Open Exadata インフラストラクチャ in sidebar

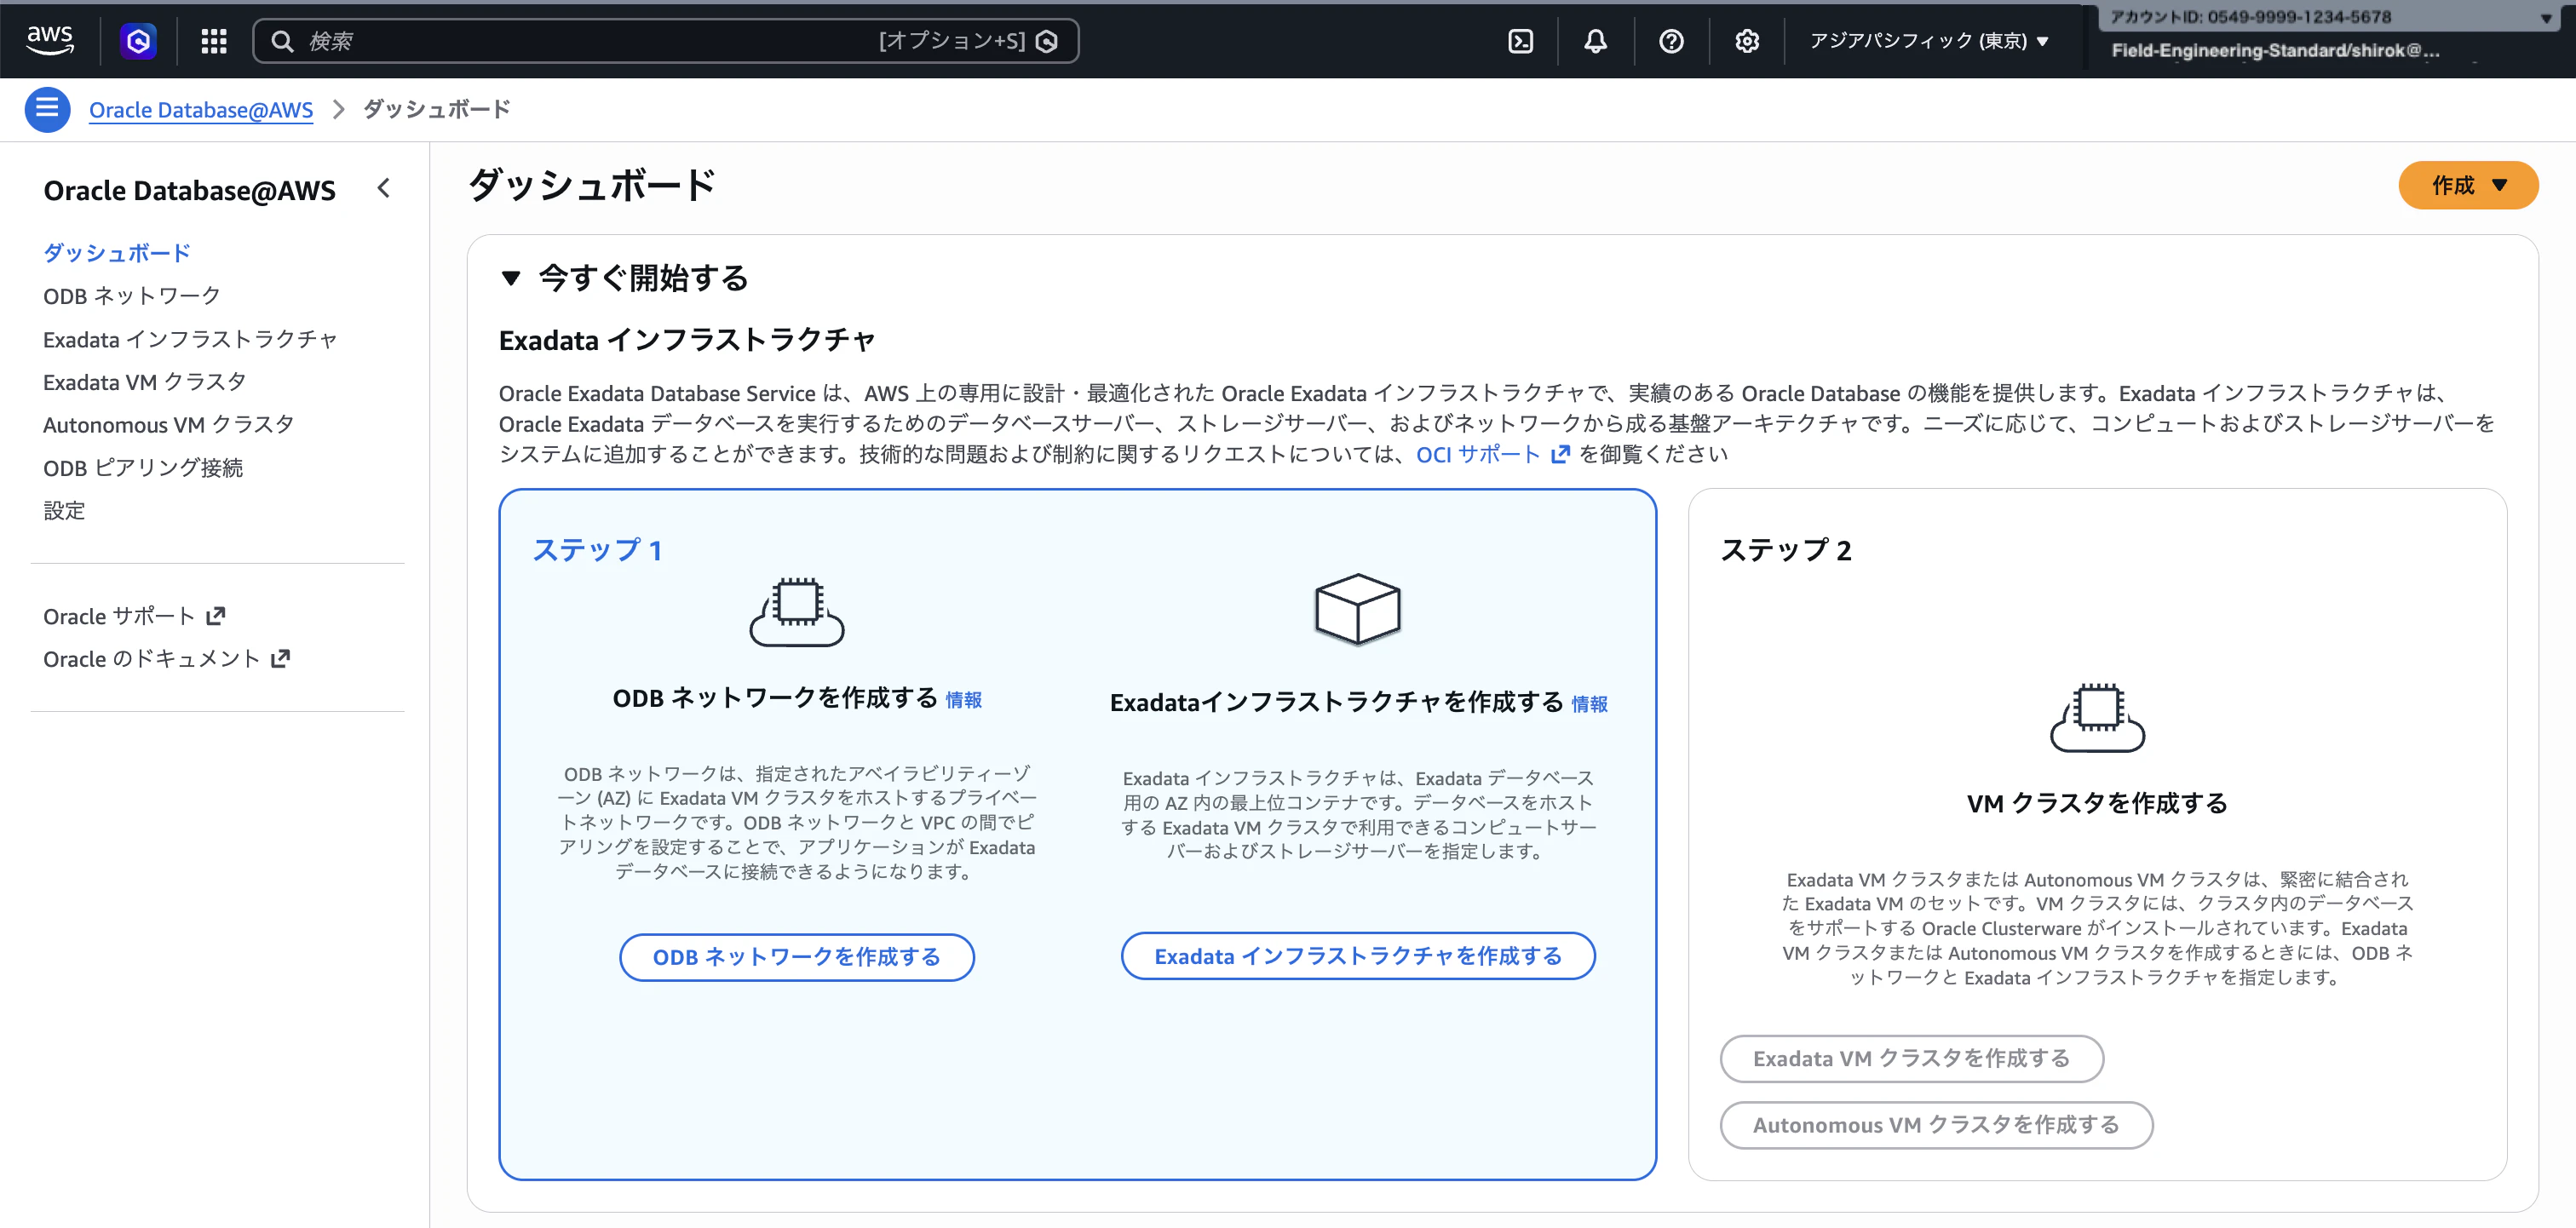[x=190, y=339]
